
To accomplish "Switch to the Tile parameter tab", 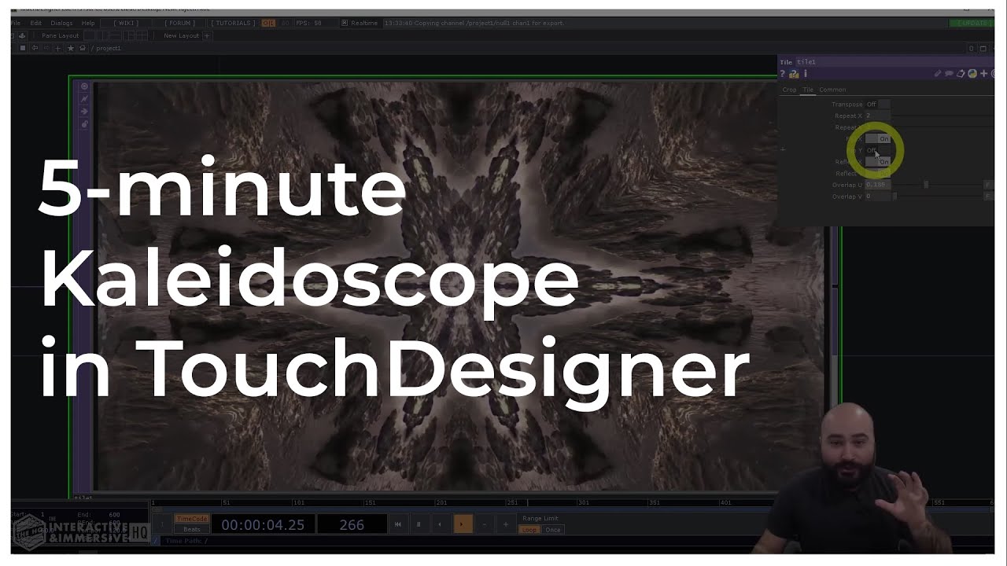I will (808, 90).
